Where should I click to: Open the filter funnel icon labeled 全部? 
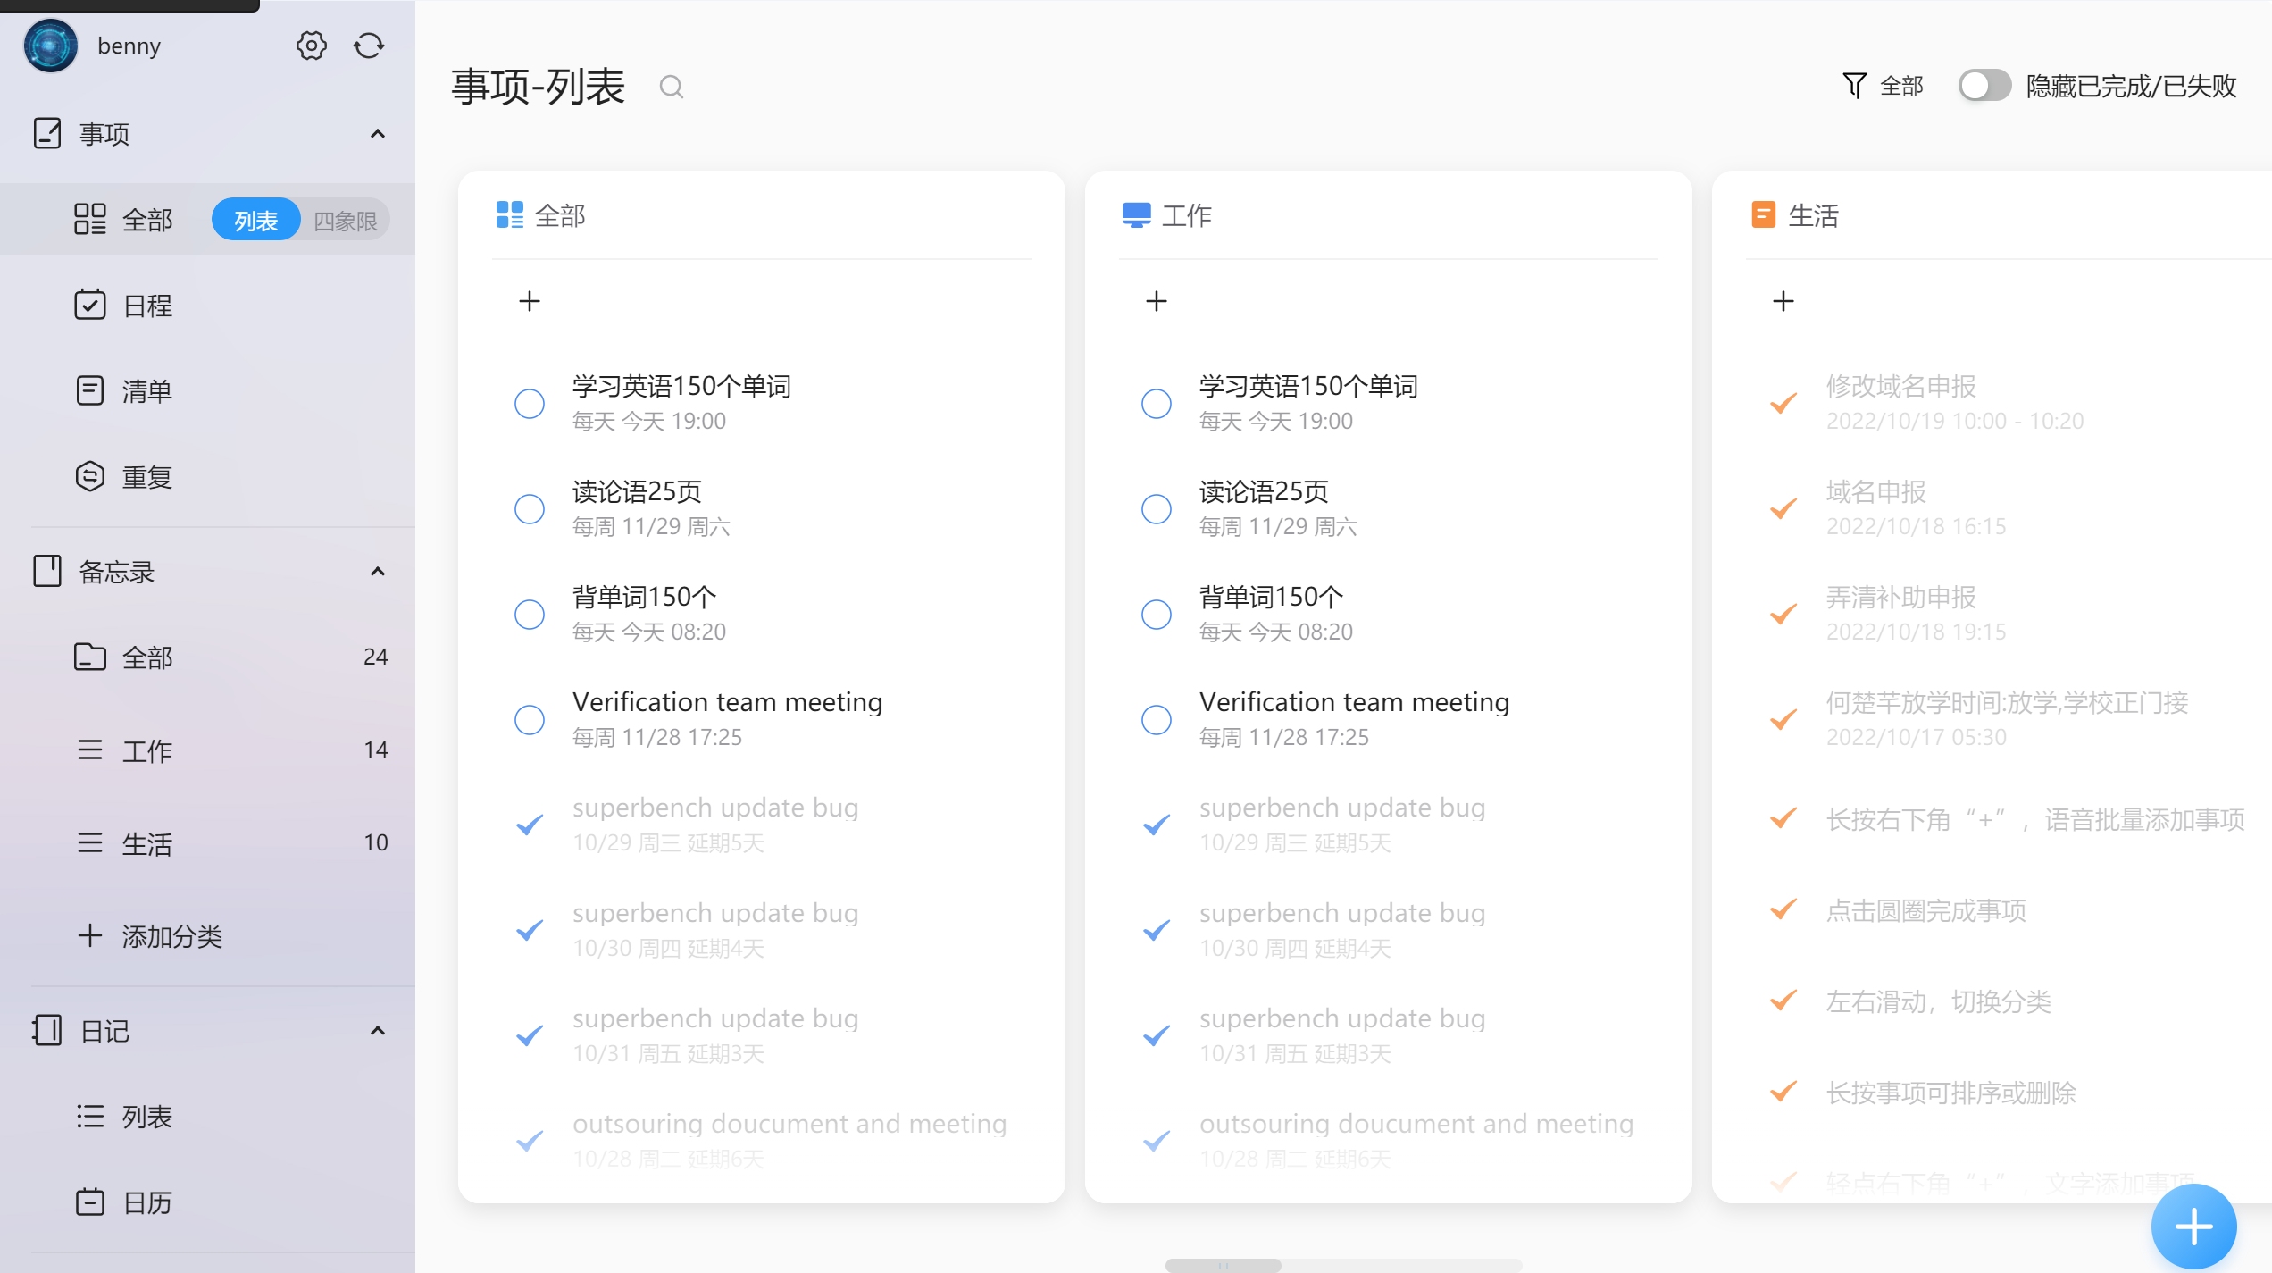click(1855, 86)
